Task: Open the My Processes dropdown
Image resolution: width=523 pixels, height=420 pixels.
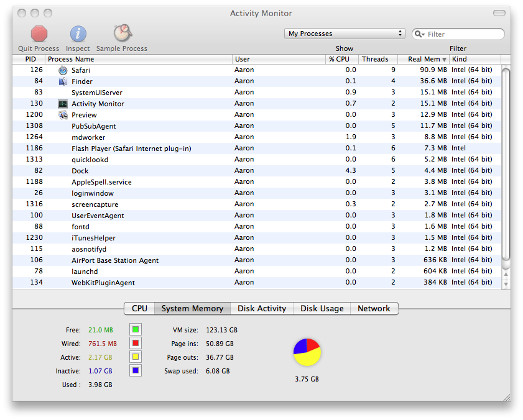Action: pos(345,34)
